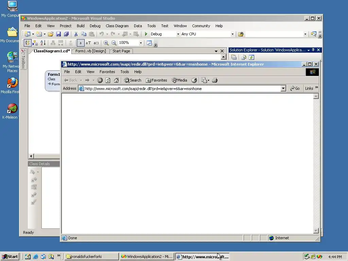The width and height of the screenshot is (348, 261).
Task: Open Class Diagram menu in Visual Studio
Action: (117, 26)
